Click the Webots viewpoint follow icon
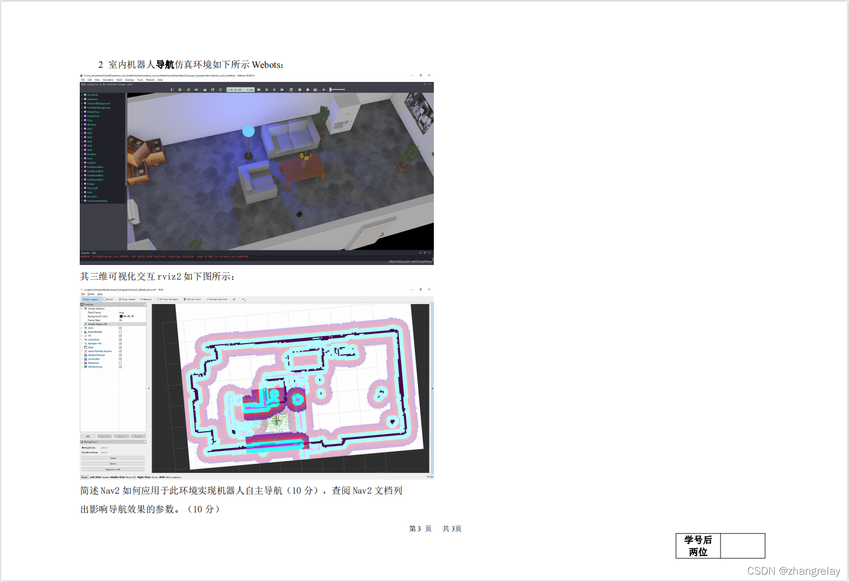 coord(188,89)
